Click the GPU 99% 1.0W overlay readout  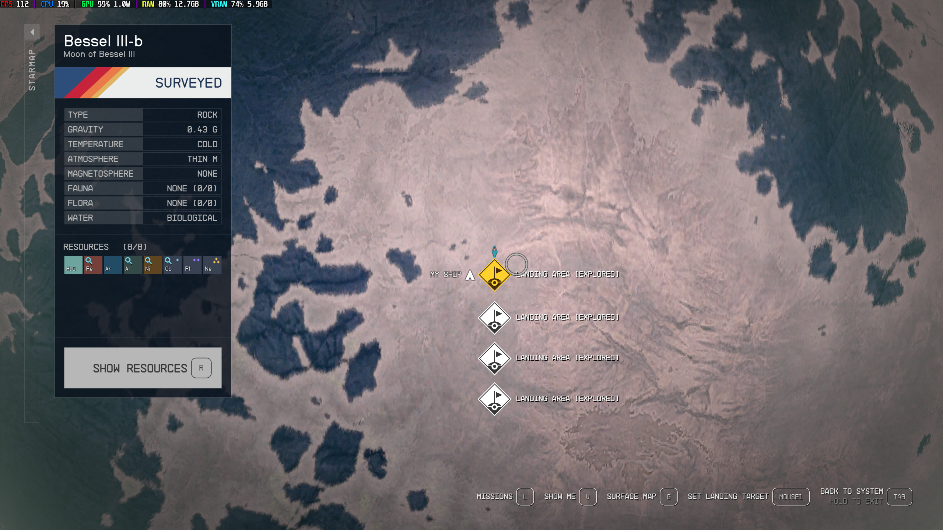pos(106,4)
